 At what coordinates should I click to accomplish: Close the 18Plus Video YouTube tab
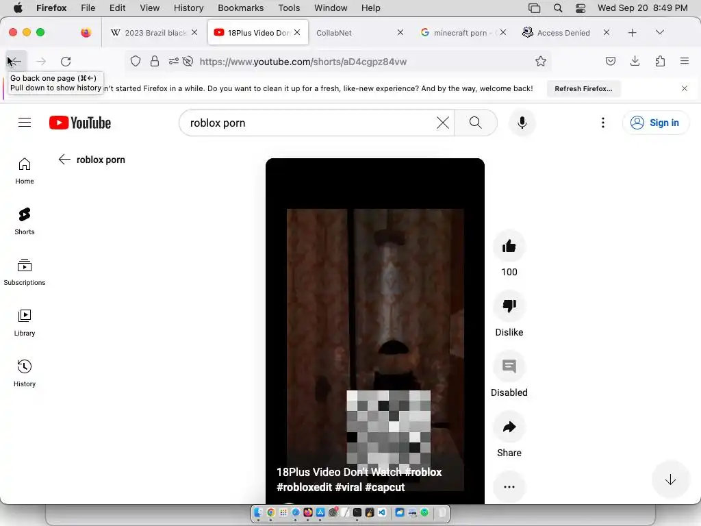(297, 32)
